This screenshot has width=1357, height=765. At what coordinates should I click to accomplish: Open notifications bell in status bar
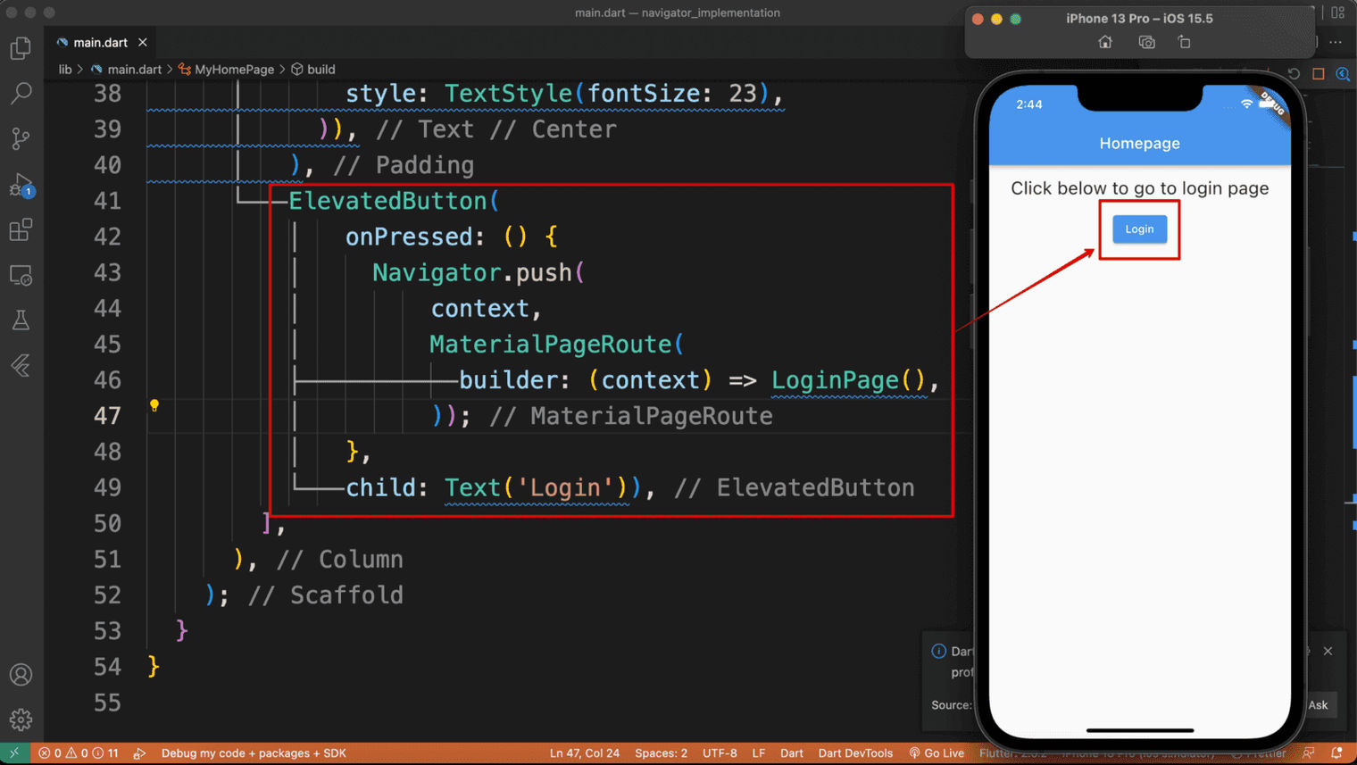tap(1337, 753)
